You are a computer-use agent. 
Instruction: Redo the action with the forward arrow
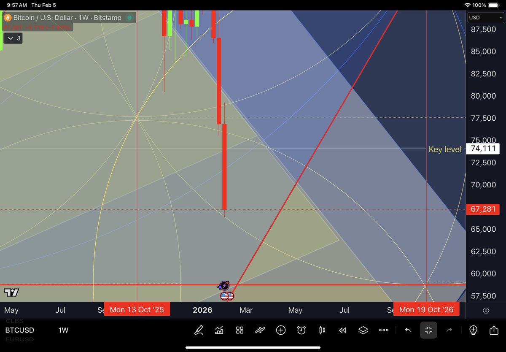tap(449, 330)
